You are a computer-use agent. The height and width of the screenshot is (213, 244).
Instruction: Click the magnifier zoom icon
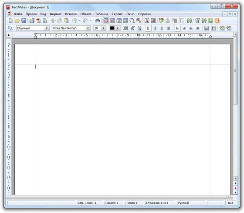click(132, 21)
